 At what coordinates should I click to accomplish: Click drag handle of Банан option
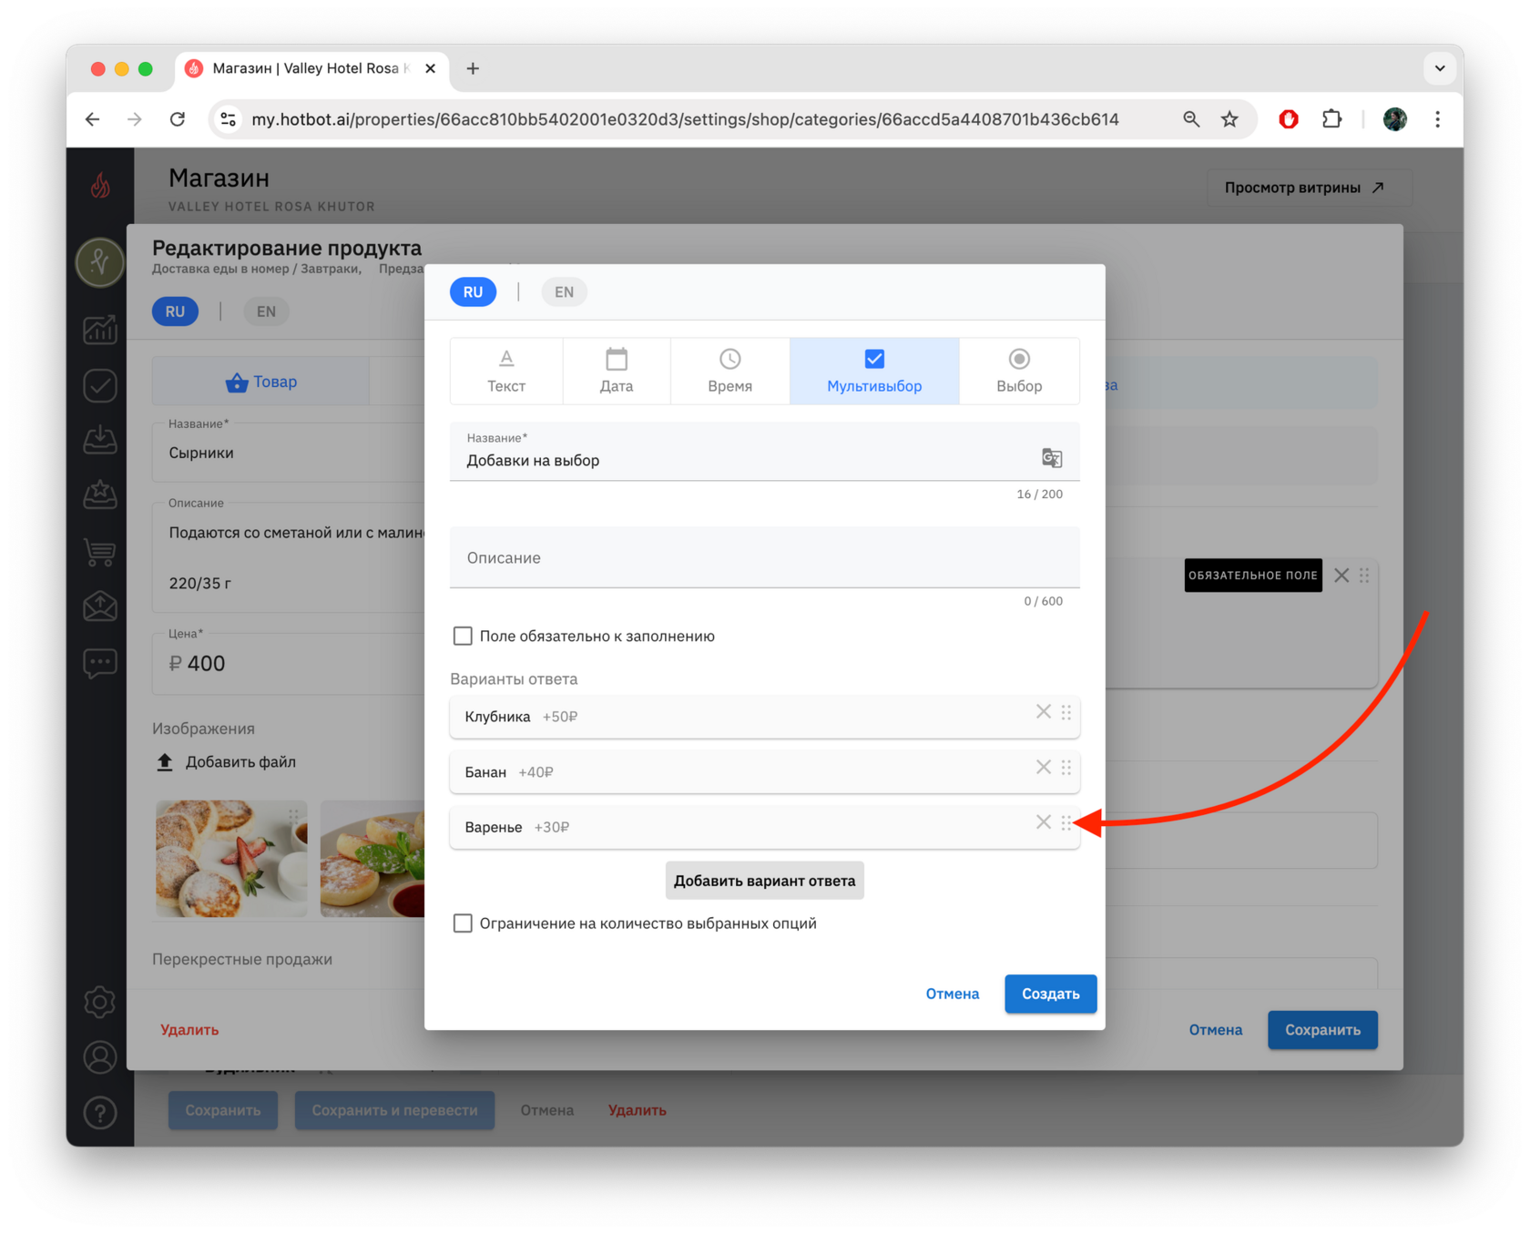[x=1066, y=768]
